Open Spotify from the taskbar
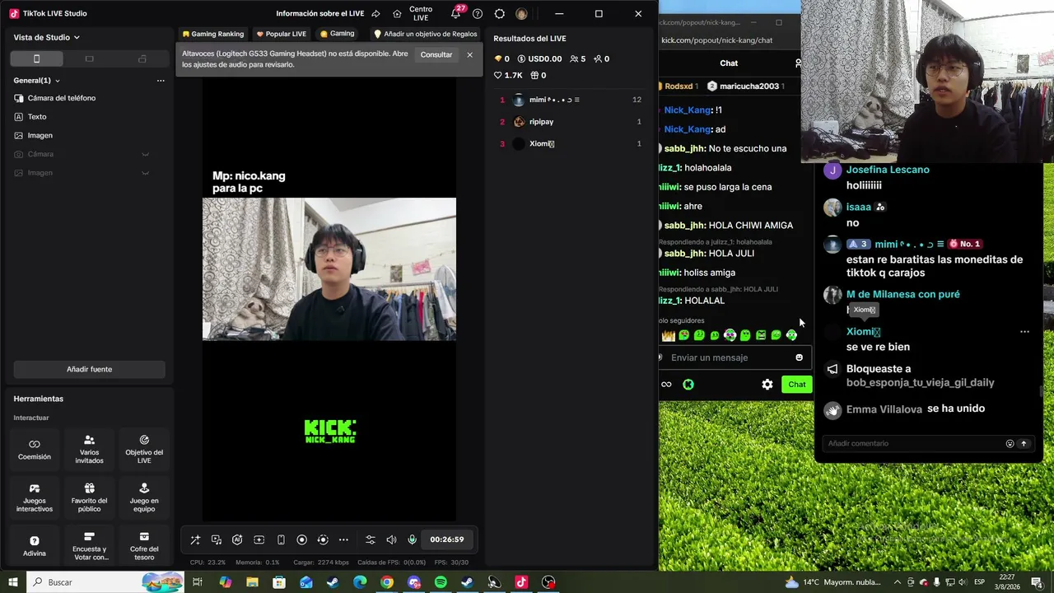 (x=441, y=582)
